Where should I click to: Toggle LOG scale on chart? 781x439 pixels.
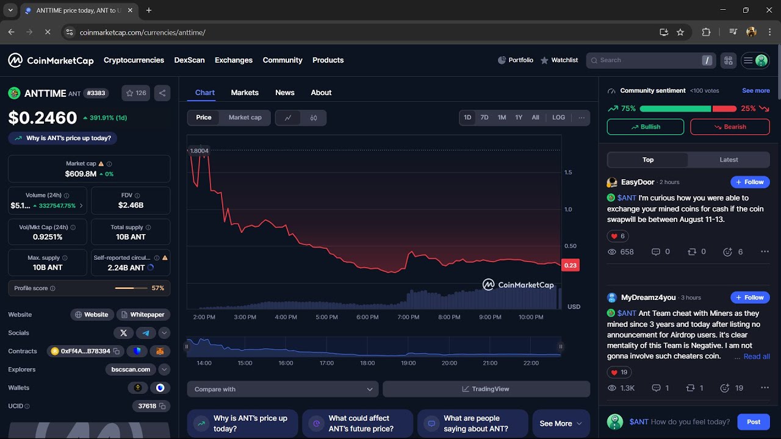tap(559, 118)
